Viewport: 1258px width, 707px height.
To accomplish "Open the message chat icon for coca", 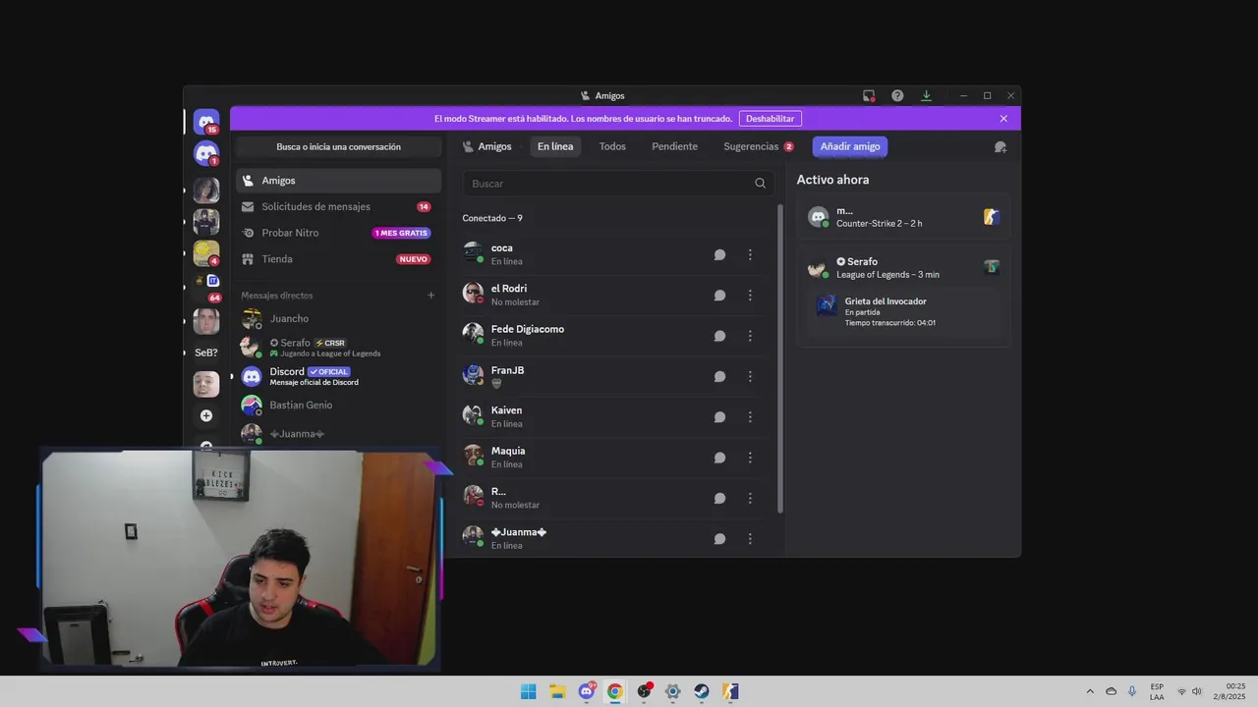I will tap(719, 254).
